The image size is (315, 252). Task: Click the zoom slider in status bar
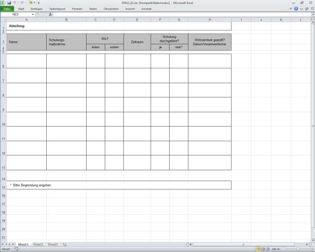297,249
